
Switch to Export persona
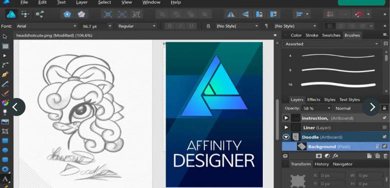40,14
